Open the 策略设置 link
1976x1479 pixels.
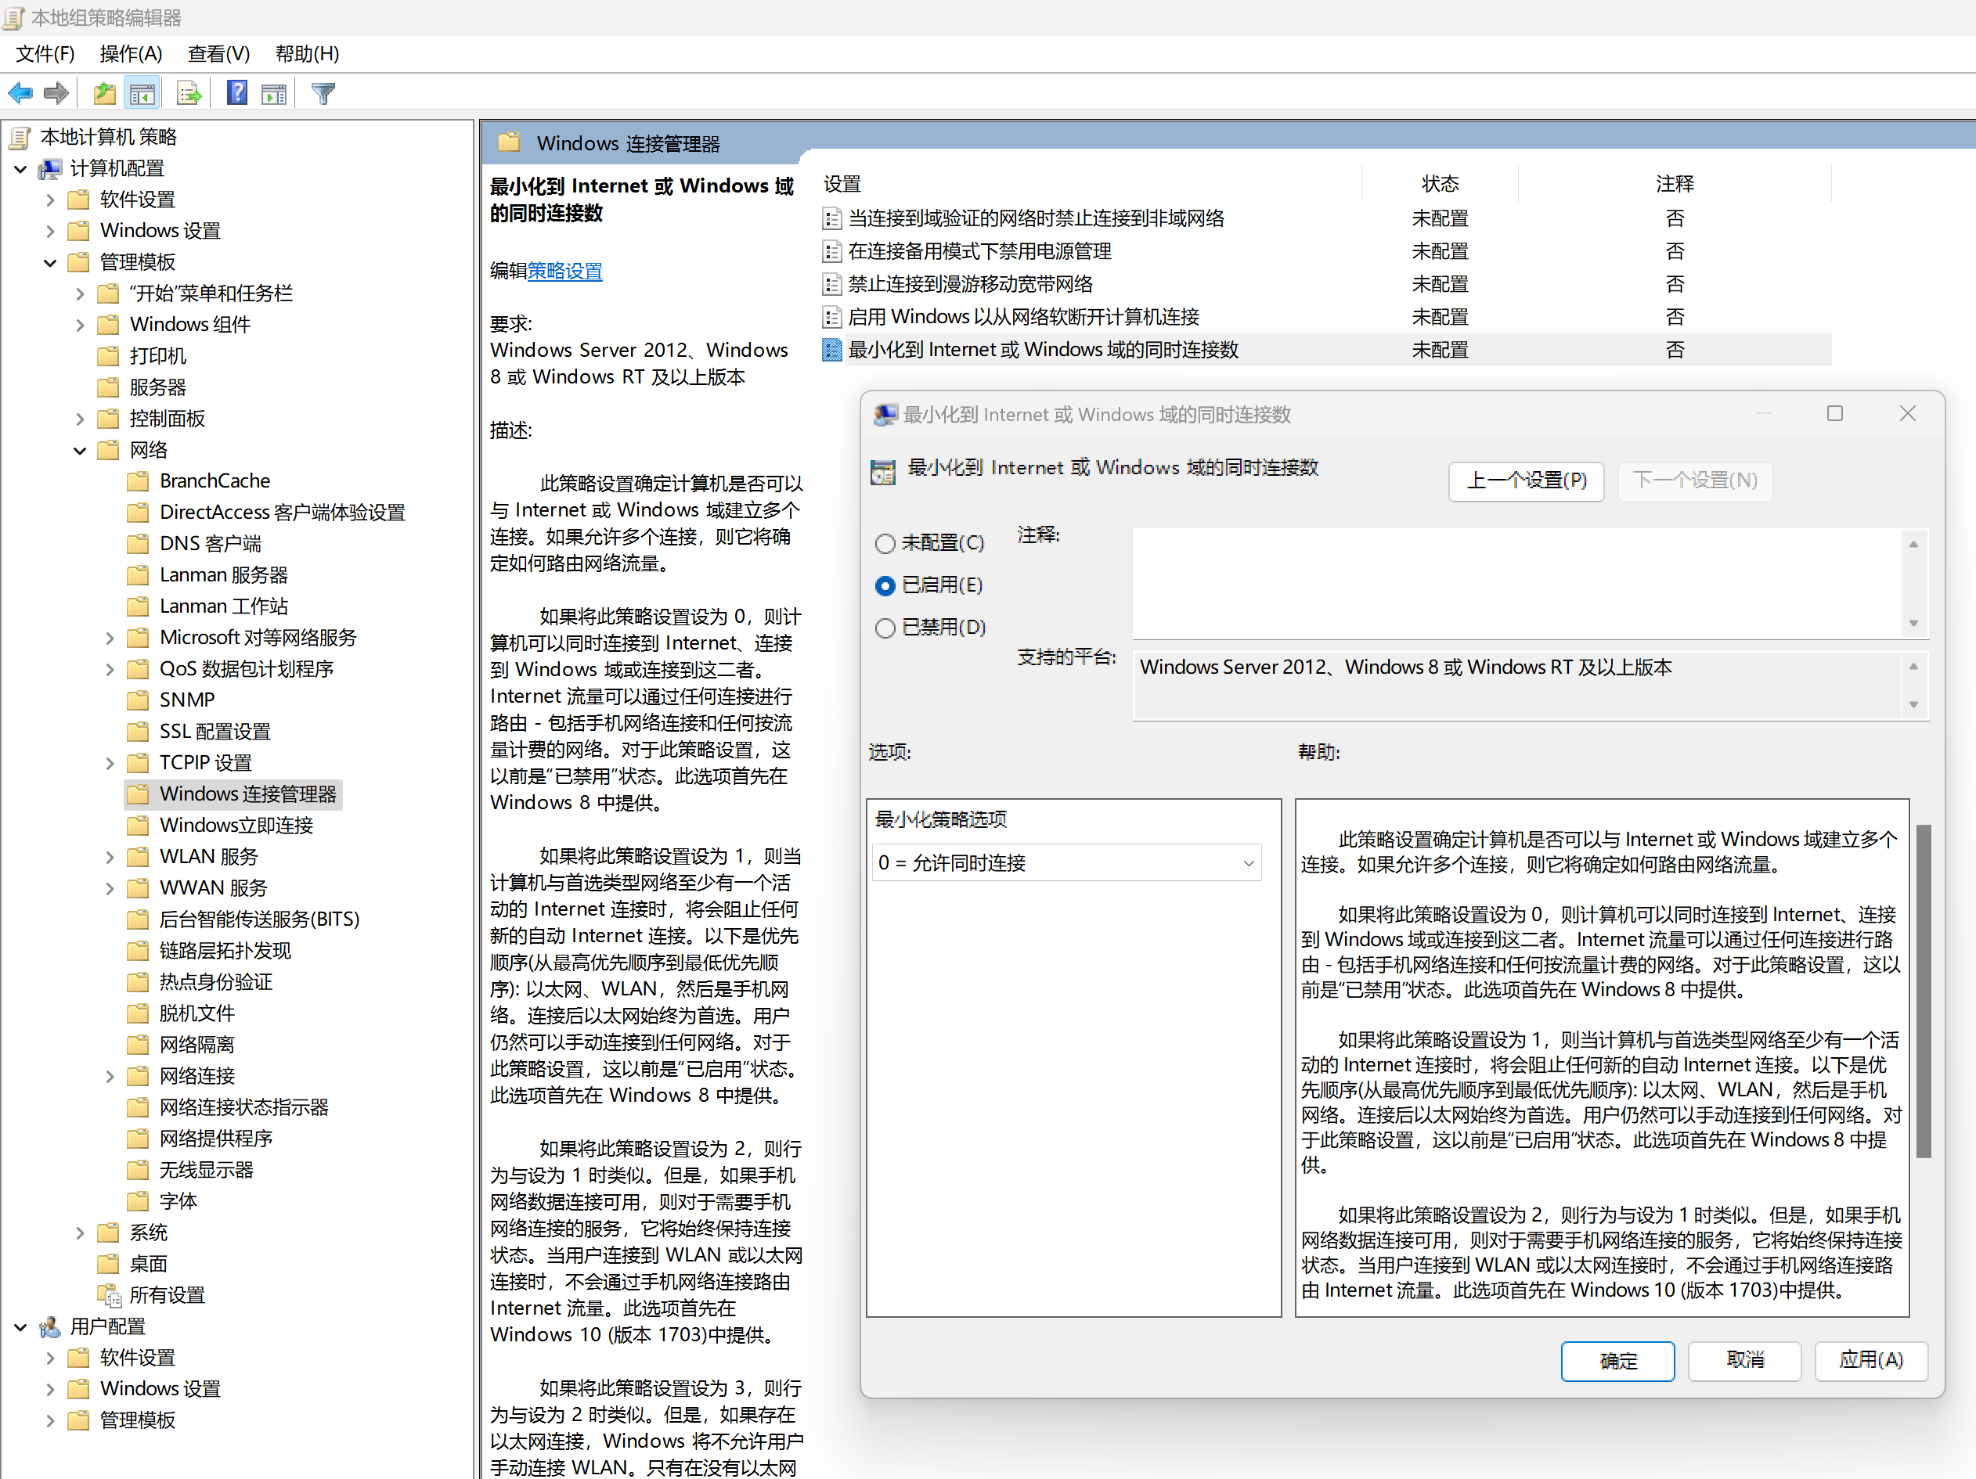pyautogui.click(x=564, y=271)
